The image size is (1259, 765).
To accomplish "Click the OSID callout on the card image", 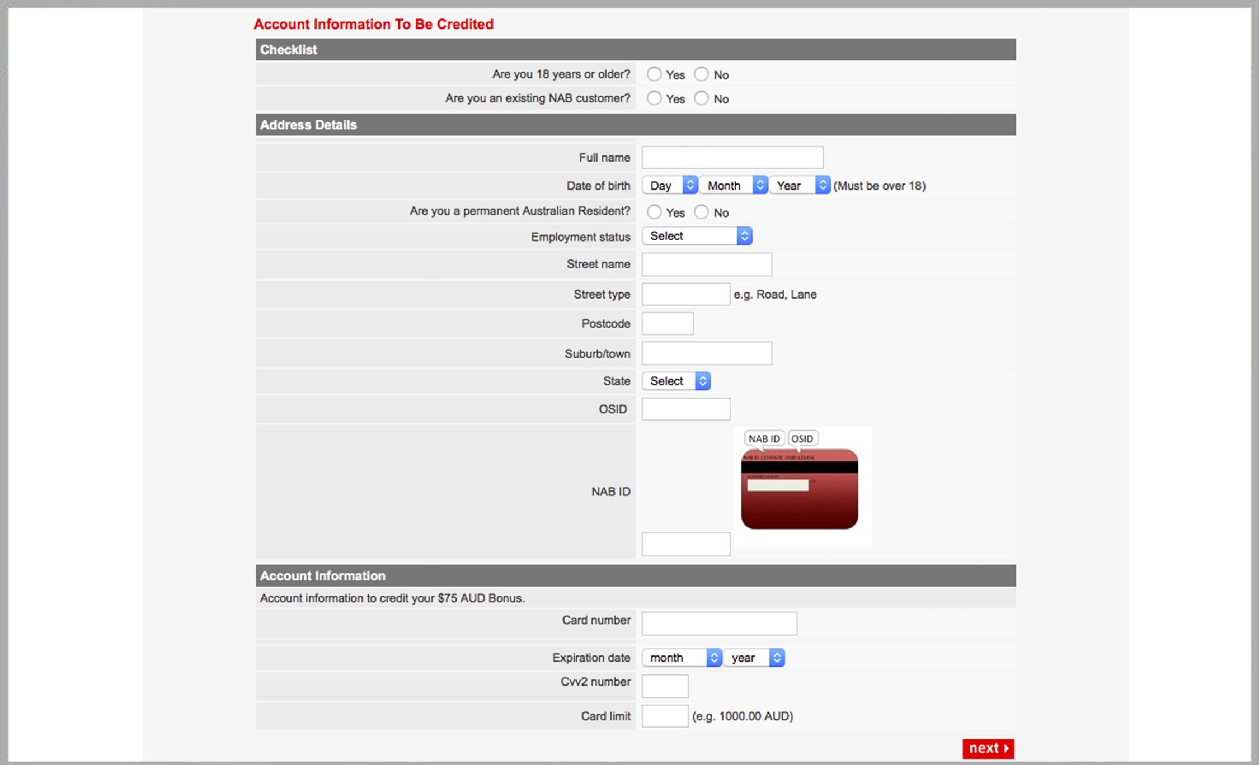I will tap(802, 438).
